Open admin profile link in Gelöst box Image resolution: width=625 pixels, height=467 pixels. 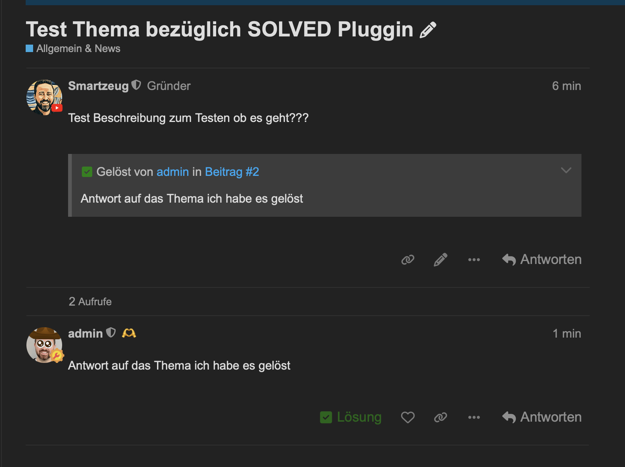[173, 172]
